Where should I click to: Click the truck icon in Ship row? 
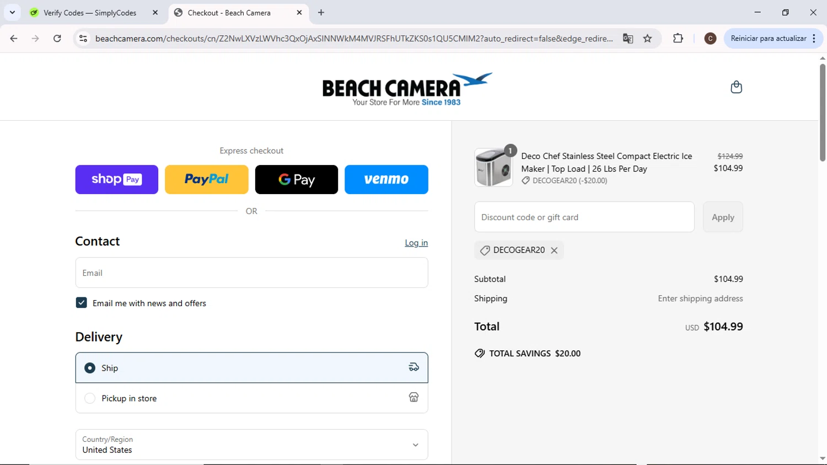(413, 367)
